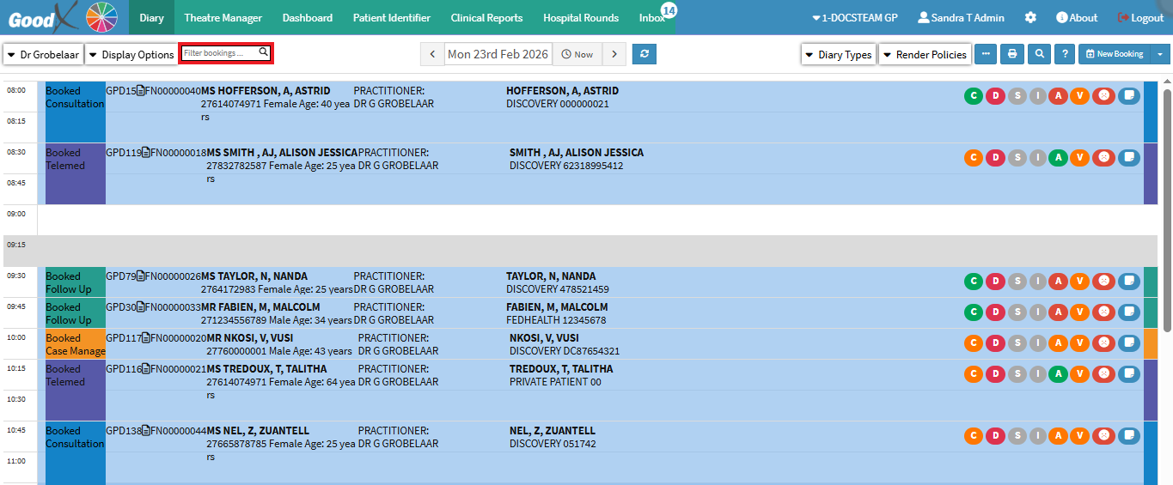Click the Booked Case Manage label at 10:00
The width and height of the screenshot is (1173, 485).
tap(76, 344)
